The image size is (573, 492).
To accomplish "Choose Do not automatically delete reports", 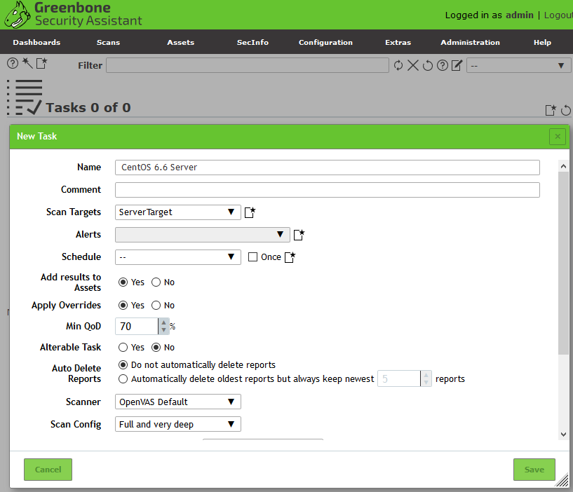I will coord(123,365).
